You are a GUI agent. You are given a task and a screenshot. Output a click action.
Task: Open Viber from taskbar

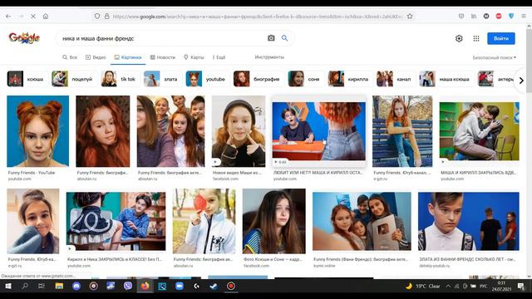click(128, 286)
